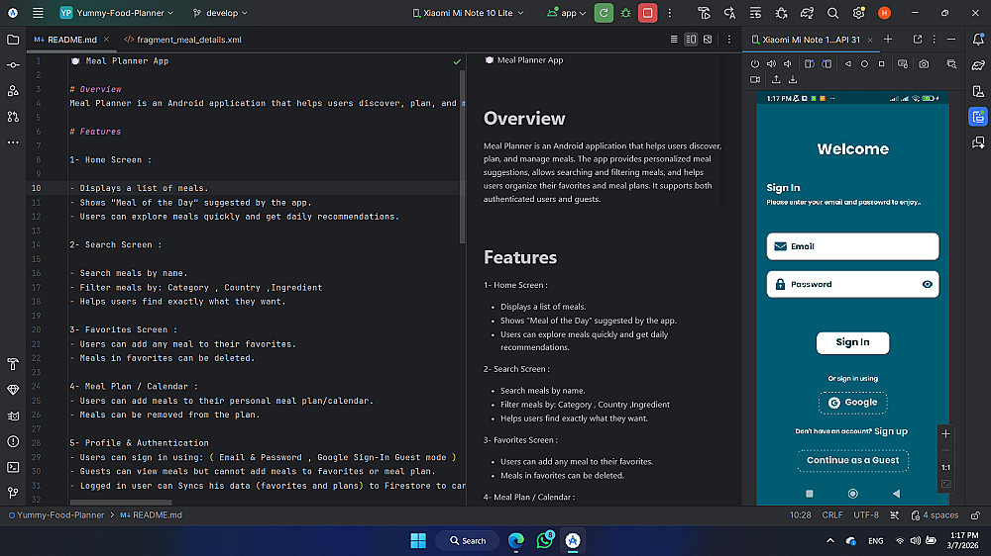991x556 pixels.
Task: Expand the develop branch dropdown
Action: [x=220, y=13]
